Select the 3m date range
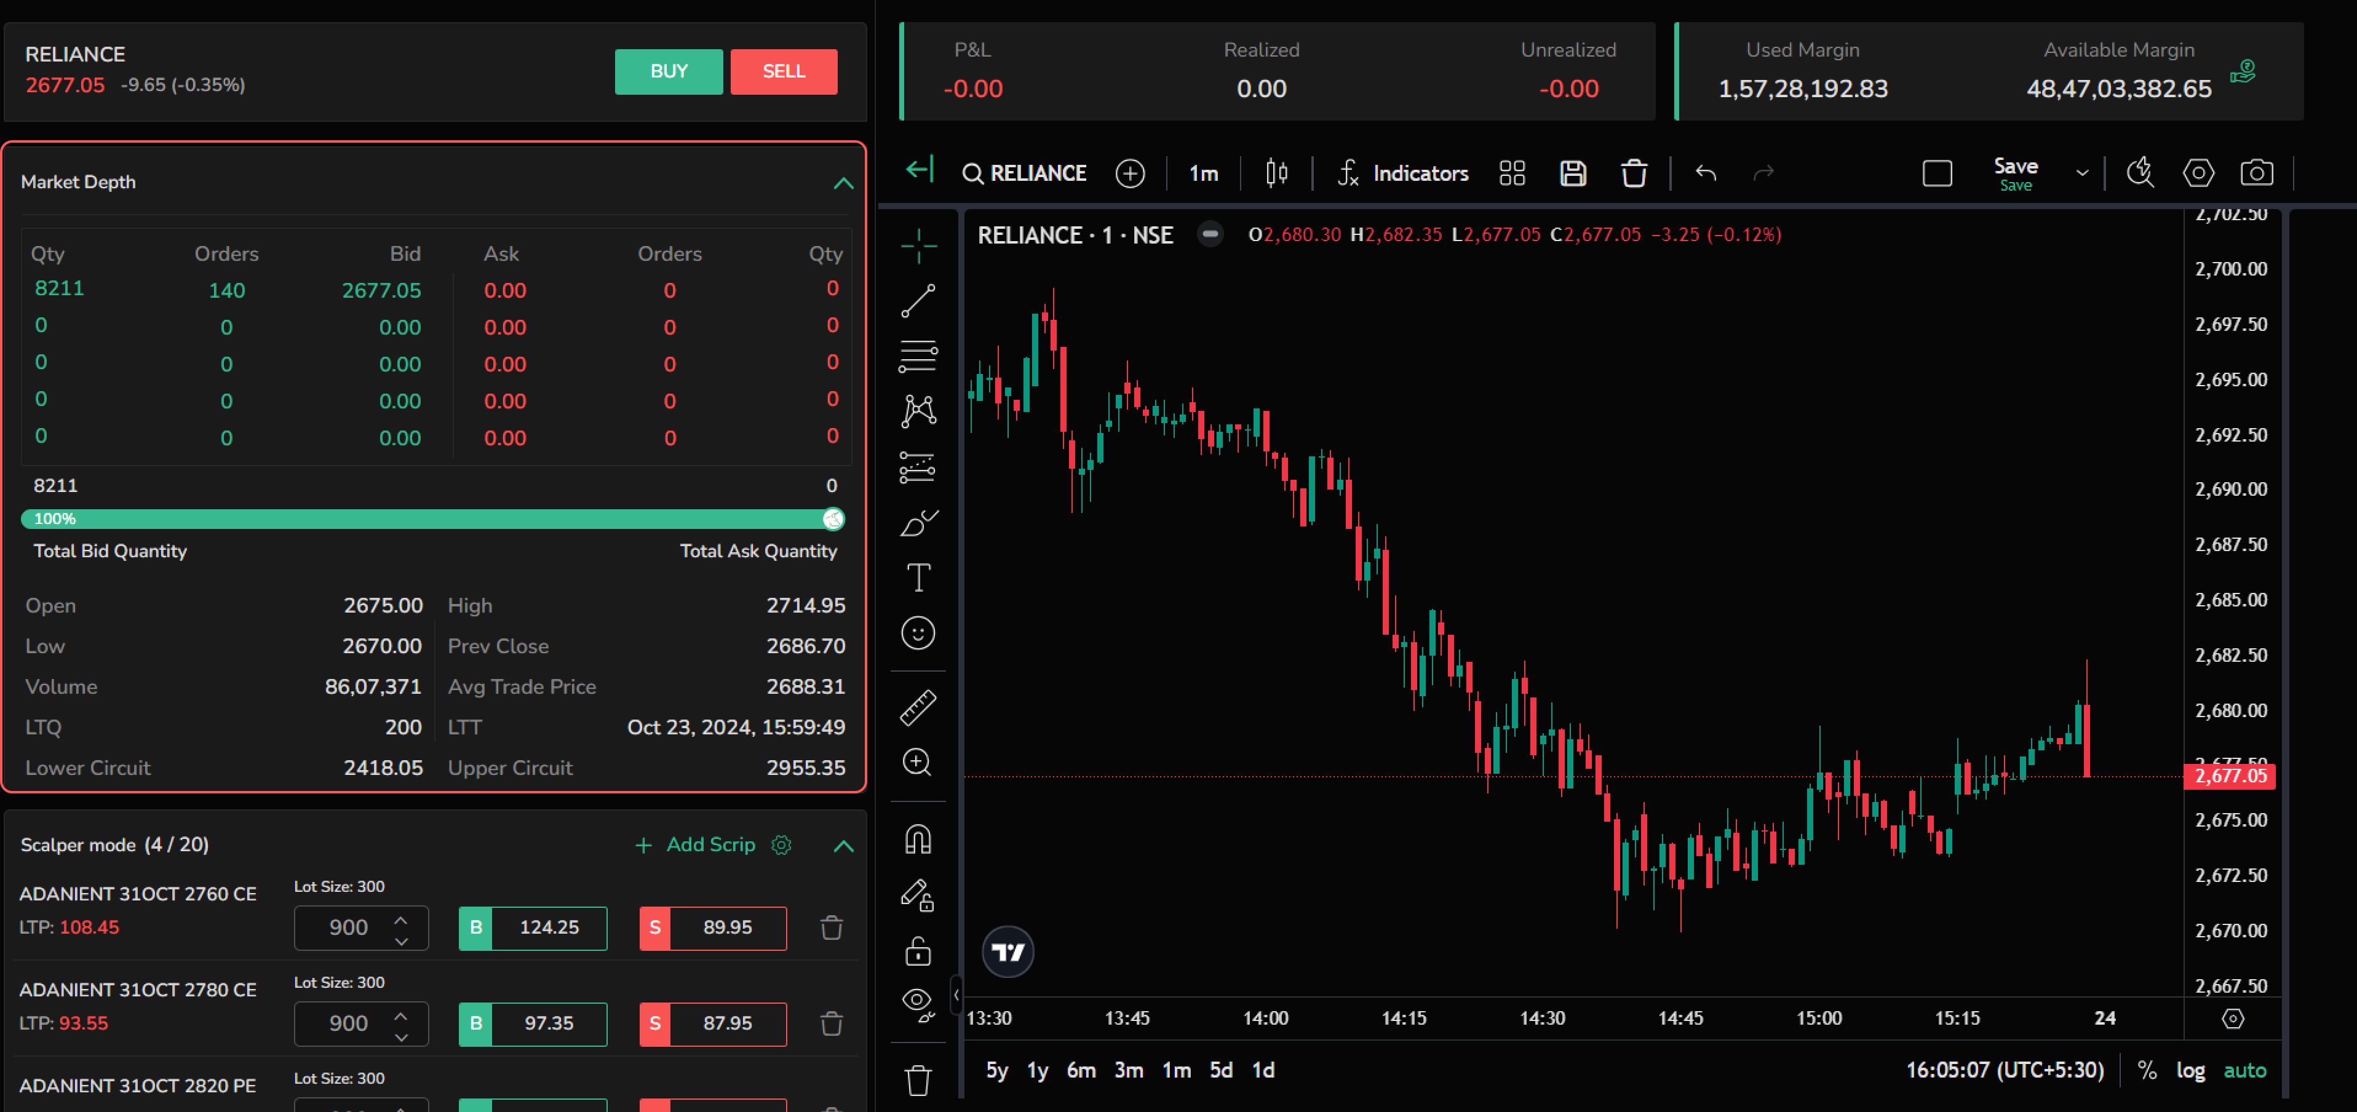Screen dimensions: 2357x1112 click(x=1128, y=1071)
